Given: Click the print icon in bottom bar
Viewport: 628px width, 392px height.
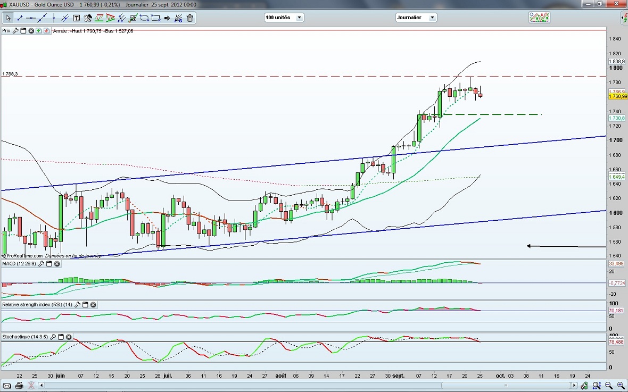Looking at the screenshot, I should pos(19,385).
